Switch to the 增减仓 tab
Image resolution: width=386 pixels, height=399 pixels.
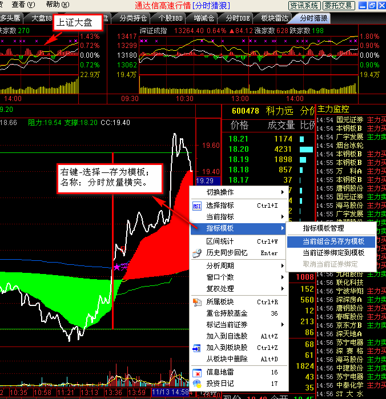pyautogui.click(x=204, y=18)
